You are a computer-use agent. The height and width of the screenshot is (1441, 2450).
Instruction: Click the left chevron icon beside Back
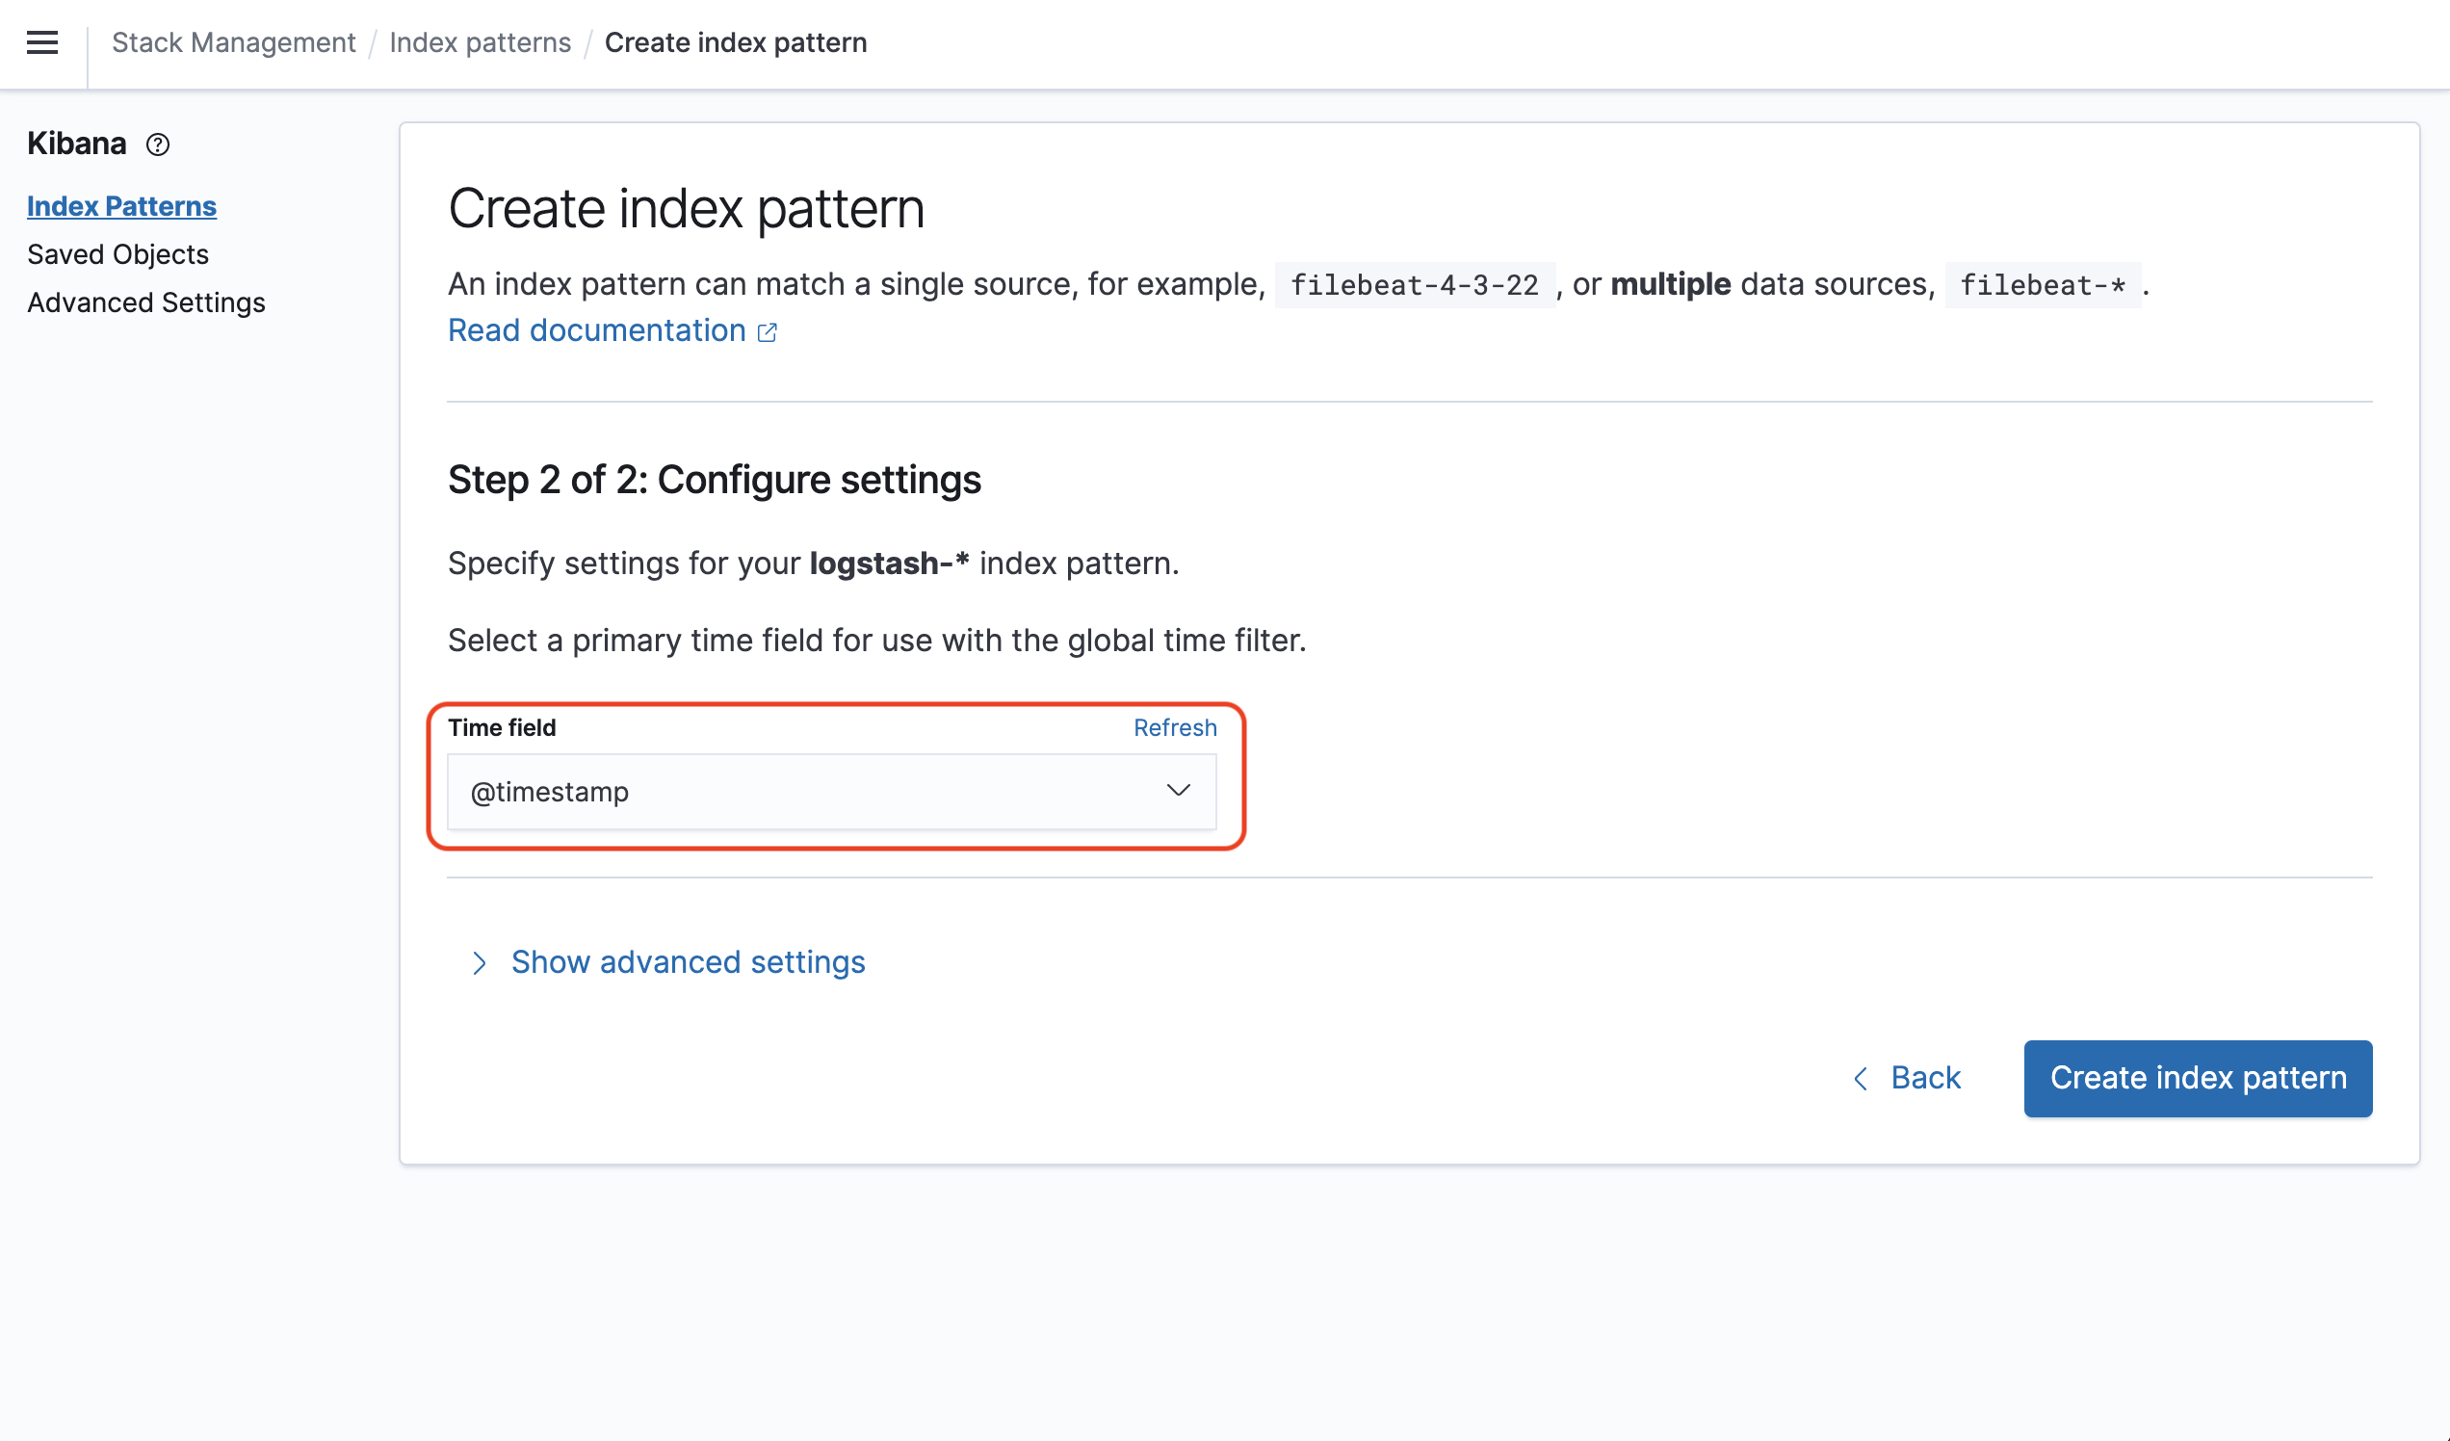(x=1860, y=1078)
